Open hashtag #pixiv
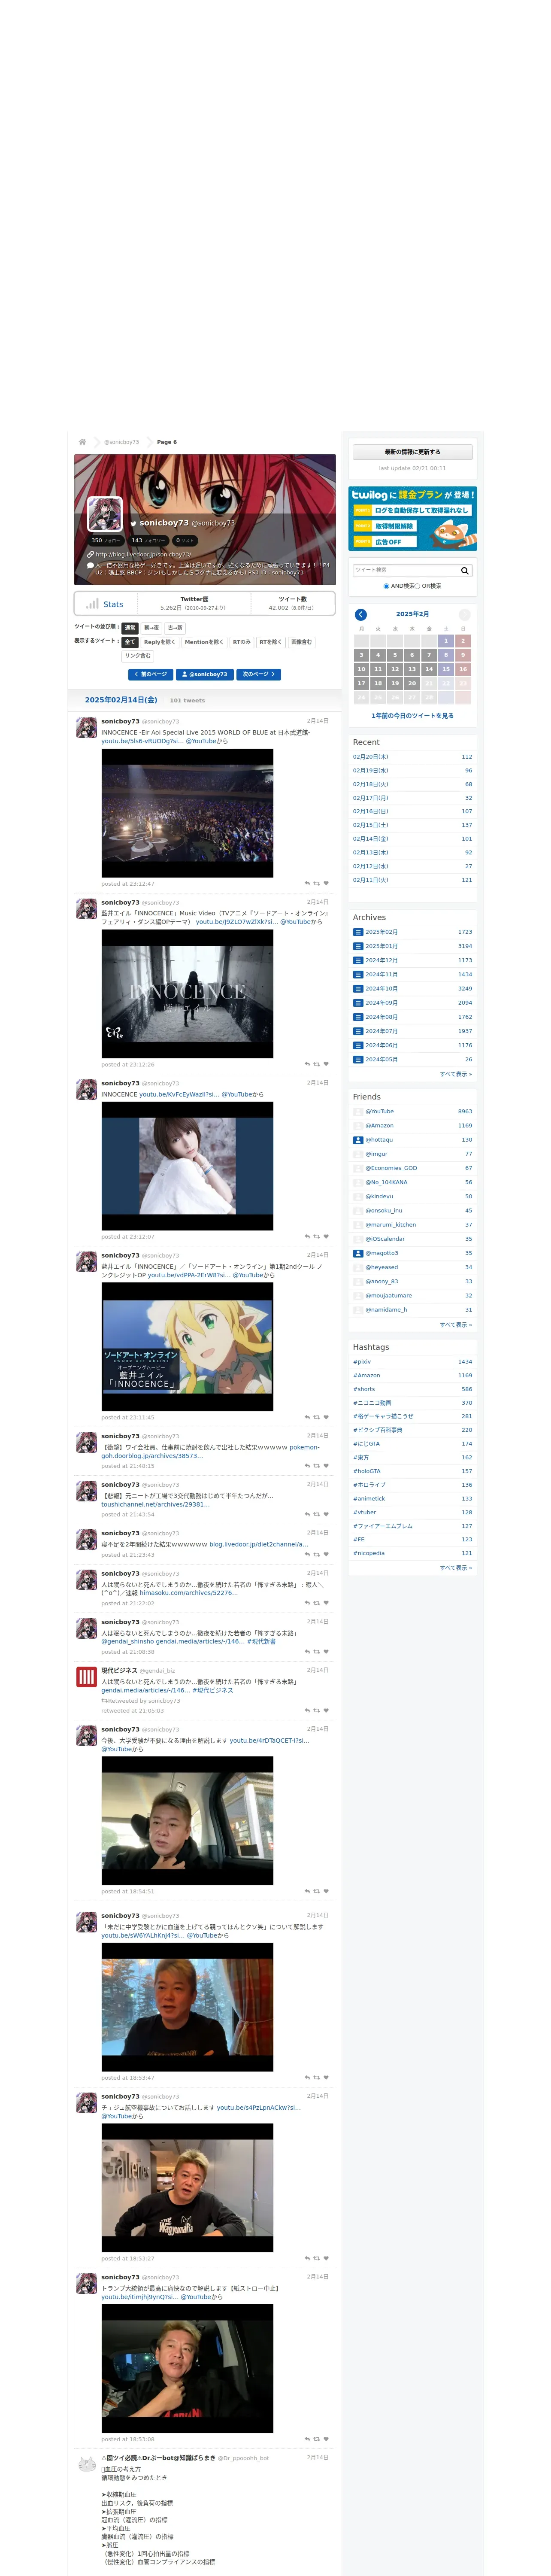 [362, 1361]
